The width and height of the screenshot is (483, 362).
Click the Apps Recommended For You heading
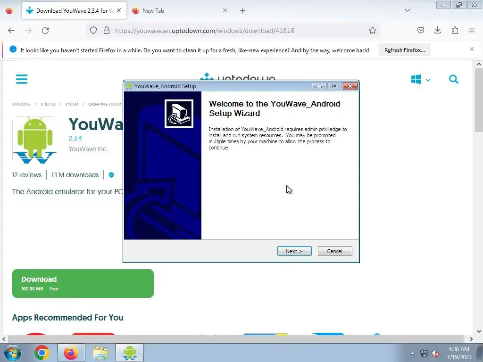point(68,317)
